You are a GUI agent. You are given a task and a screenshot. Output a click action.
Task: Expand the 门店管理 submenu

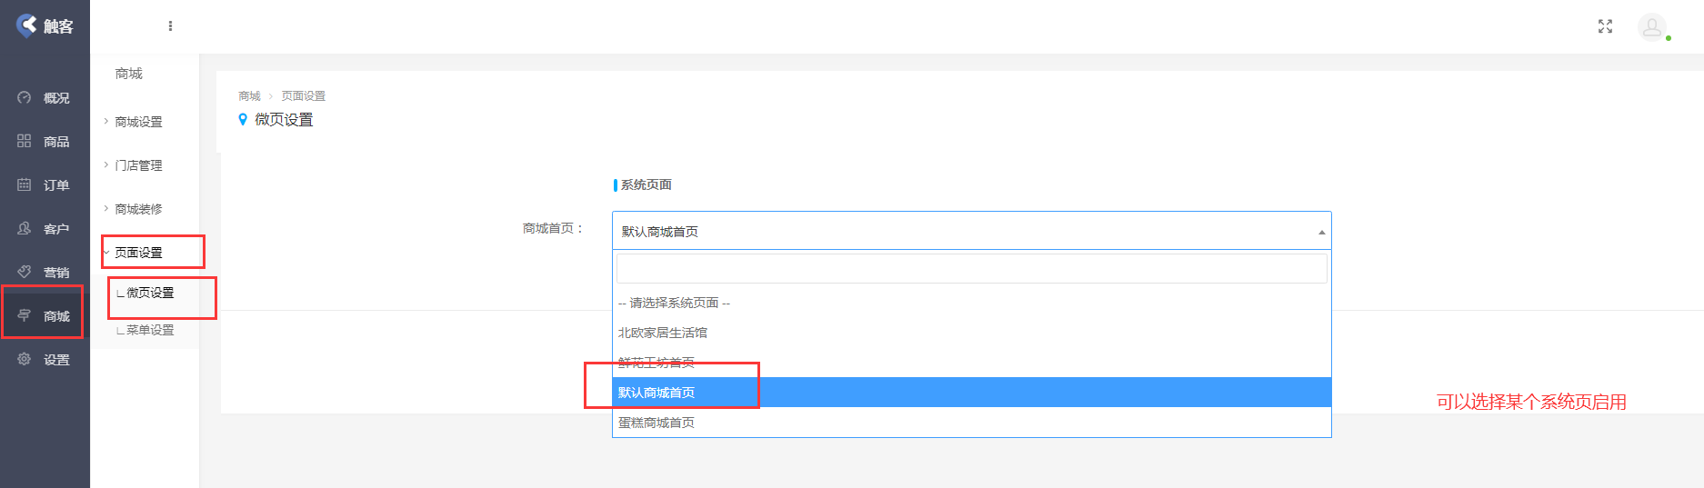point(138,165)
